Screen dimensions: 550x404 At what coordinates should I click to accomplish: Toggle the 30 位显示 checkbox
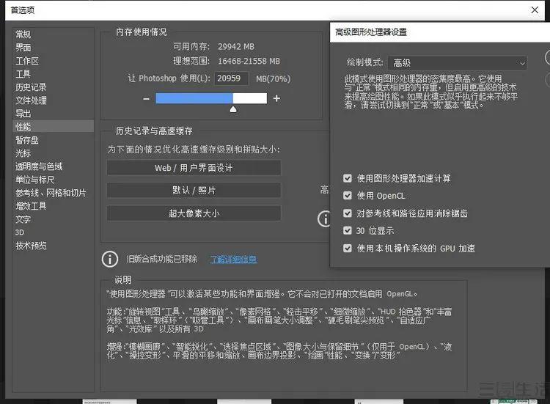point(348,230)
